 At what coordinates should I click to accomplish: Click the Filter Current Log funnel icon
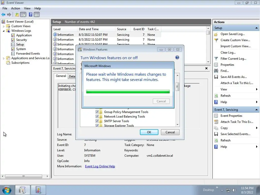(216, 59)
